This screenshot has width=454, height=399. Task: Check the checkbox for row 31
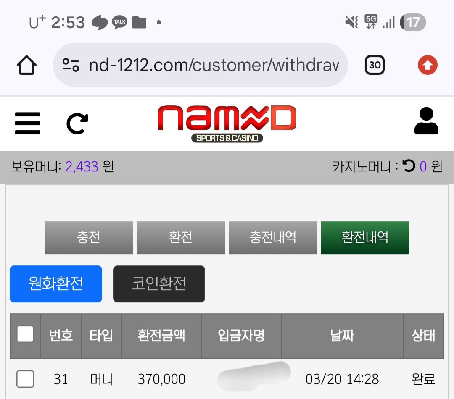pos(25,378)
